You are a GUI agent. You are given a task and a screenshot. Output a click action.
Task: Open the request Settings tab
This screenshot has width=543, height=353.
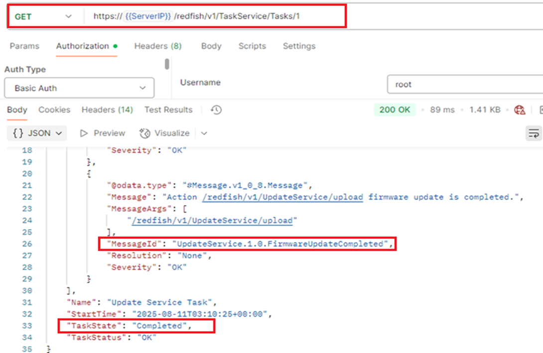click(299, 46)
